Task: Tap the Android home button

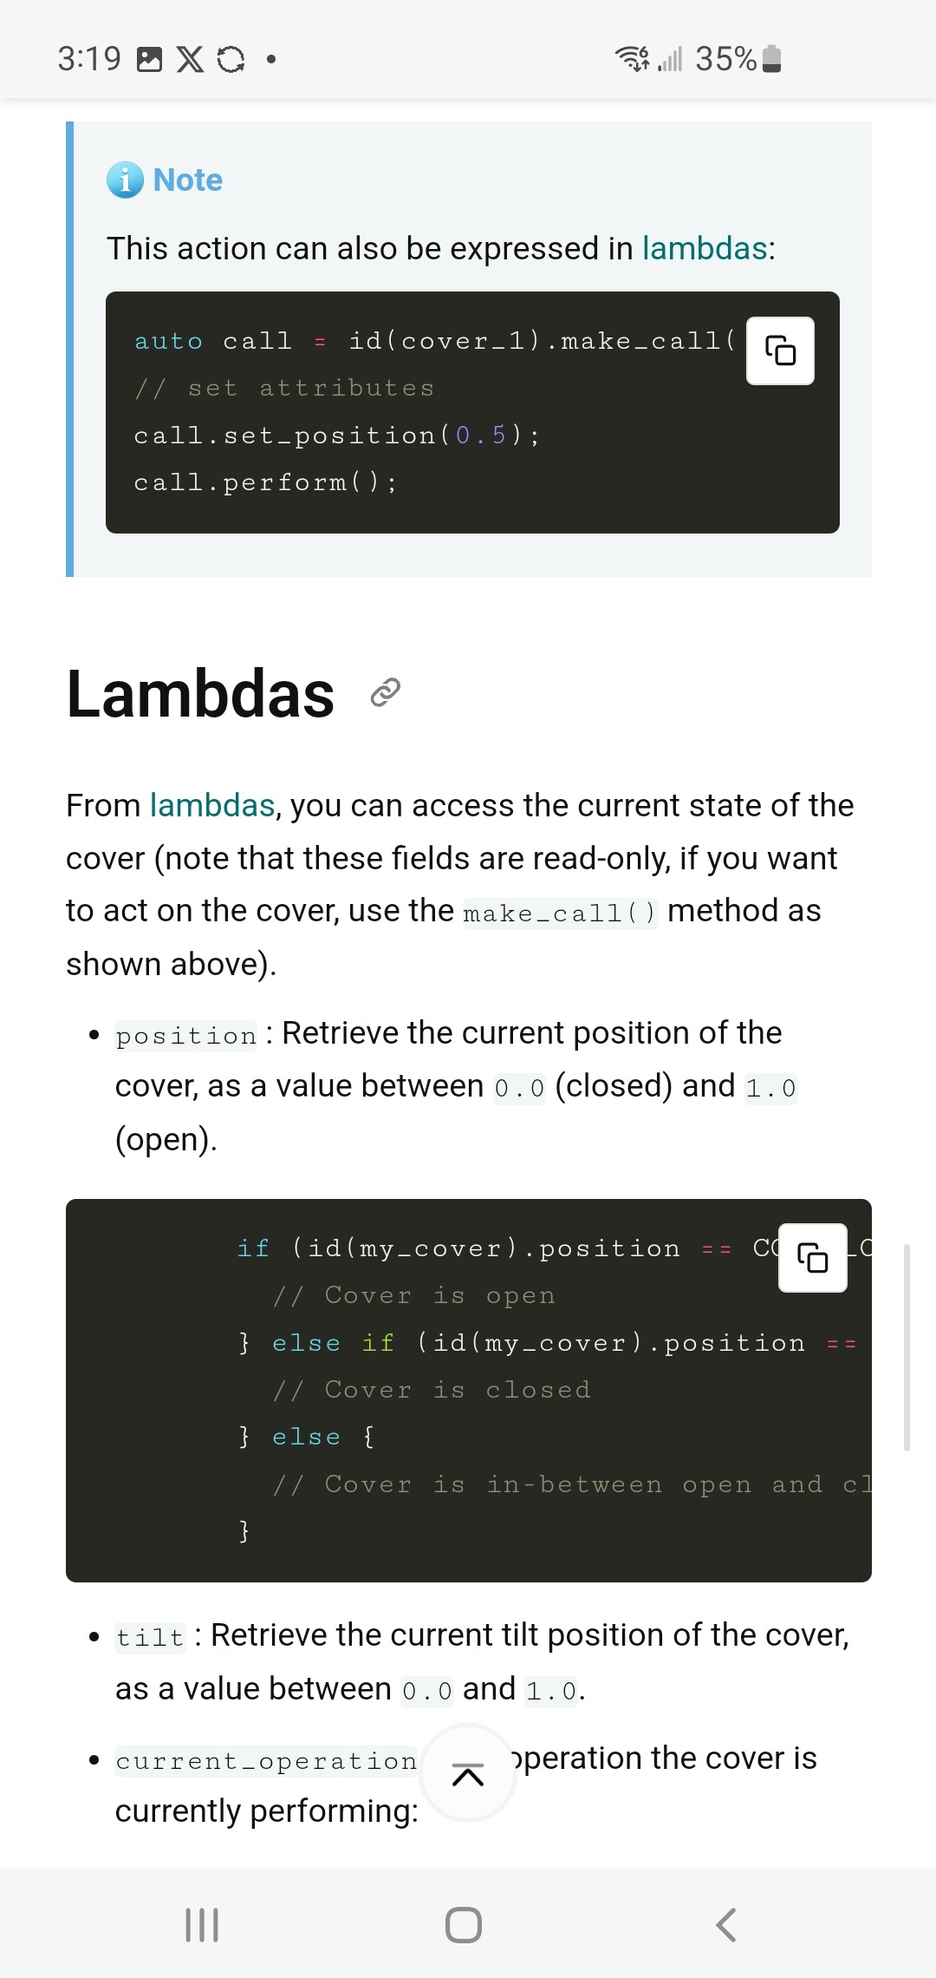Action: 464,1924
